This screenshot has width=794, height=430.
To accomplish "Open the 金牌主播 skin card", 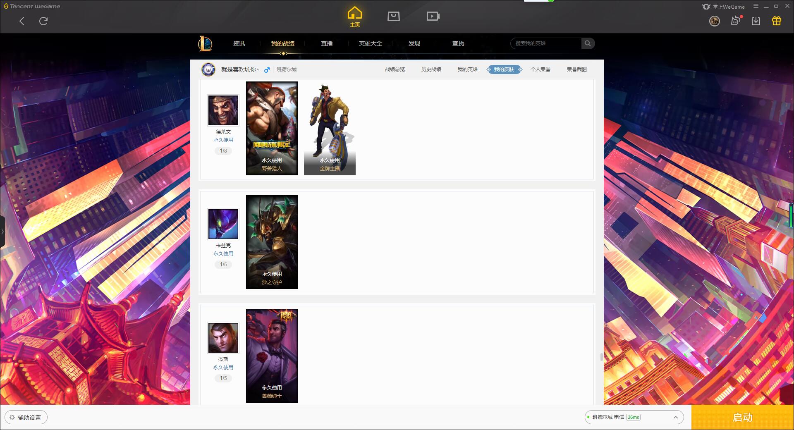I will pyautogui.click(x=330, y=128).
